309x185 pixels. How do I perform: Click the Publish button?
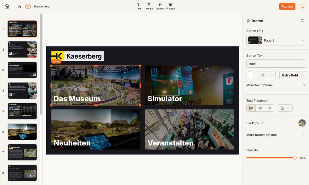click(287, 6)
